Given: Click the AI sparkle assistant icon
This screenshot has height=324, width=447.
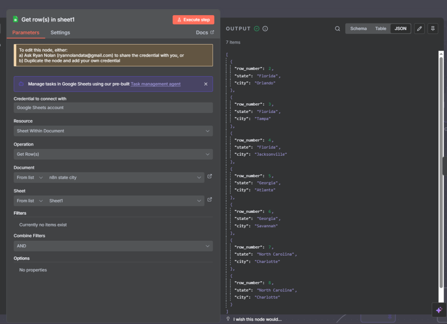Looking at the screenshot, I should point(439,310).
